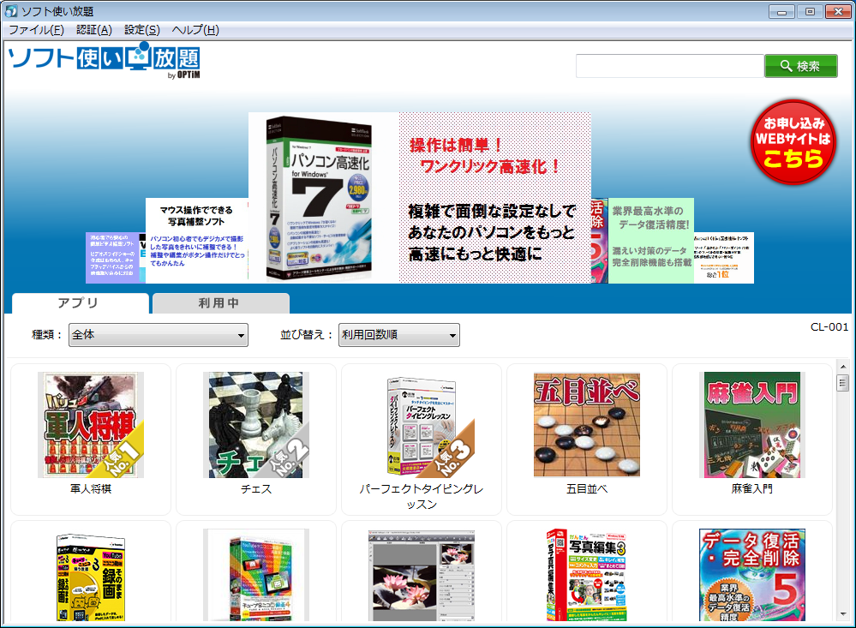Select the purple video editing software banner
856x628 pixels.
pos(115,258)
